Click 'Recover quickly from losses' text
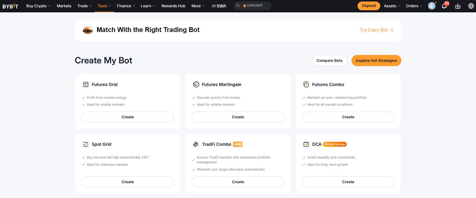 click(x=219, y=97)
